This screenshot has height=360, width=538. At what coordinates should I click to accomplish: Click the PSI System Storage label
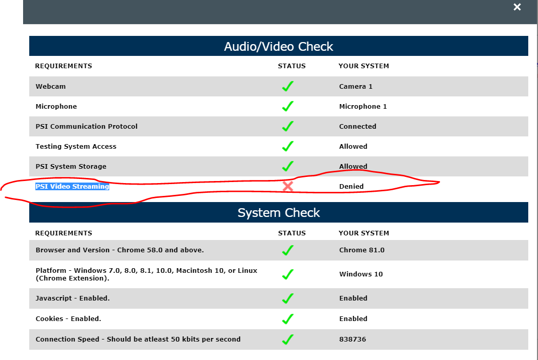pos(71,167)
